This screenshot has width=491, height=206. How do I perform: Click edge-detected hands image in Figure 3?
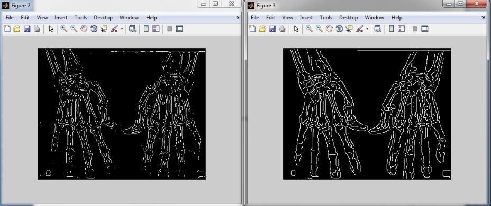point(367,114)
